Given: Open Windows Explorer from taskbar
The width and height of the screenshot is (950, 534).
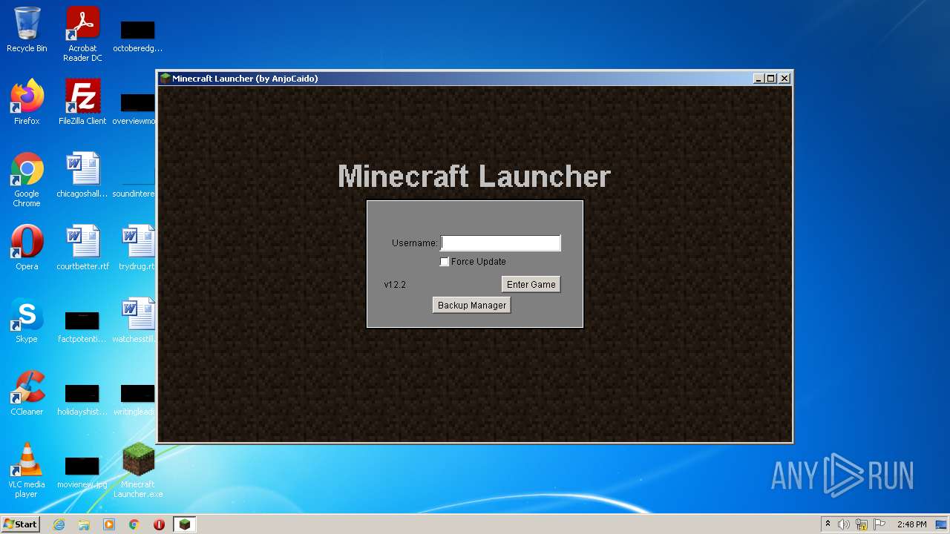Looking at the screenshot, I should pos(84,524).
